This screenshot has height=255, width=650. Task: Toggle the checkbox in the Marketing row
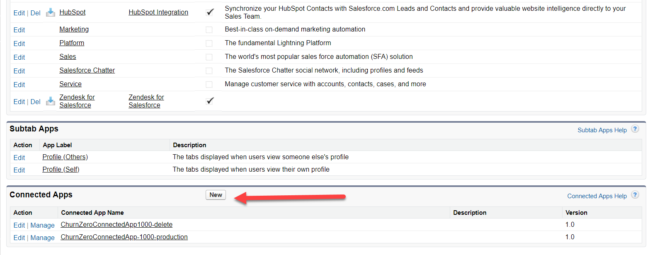(x=209, y=29)
